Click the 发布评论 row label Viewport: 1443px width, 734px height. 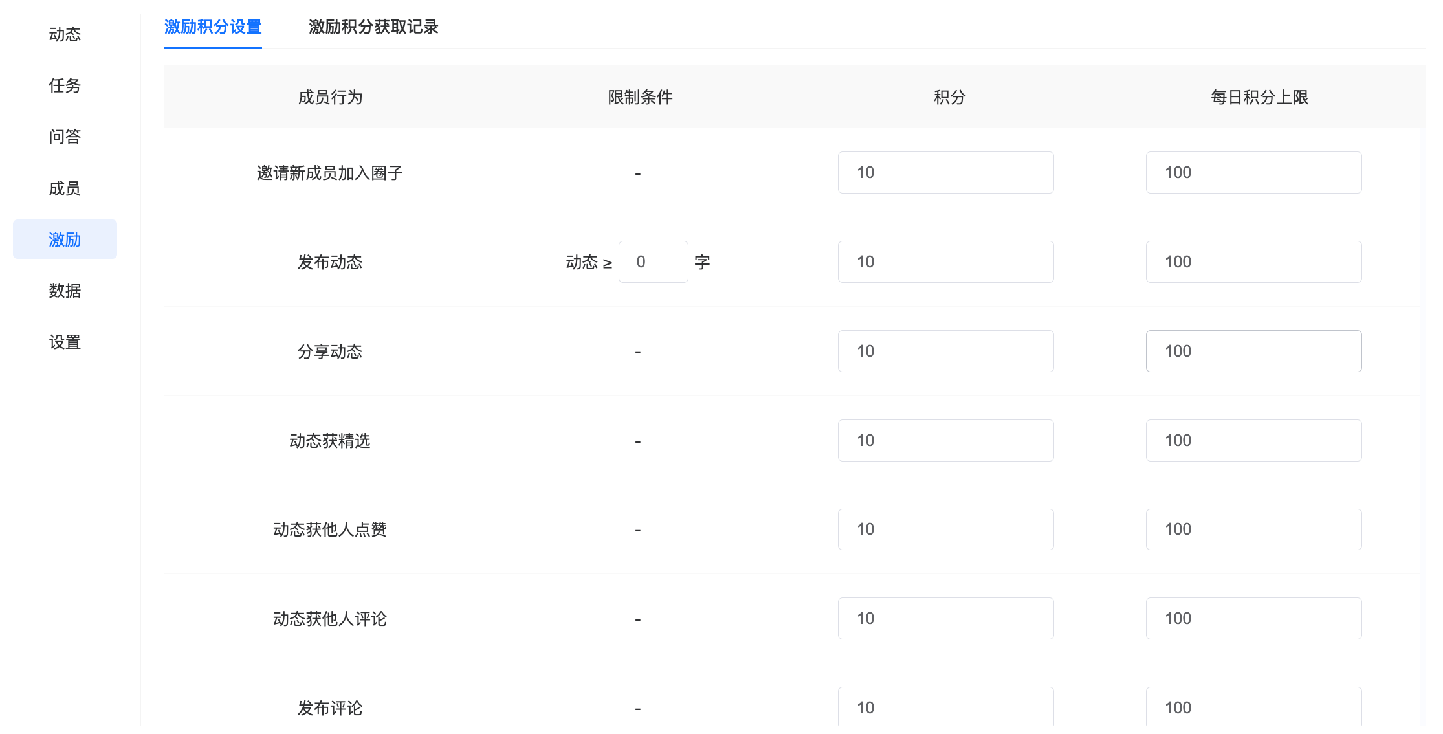(330, 708)
